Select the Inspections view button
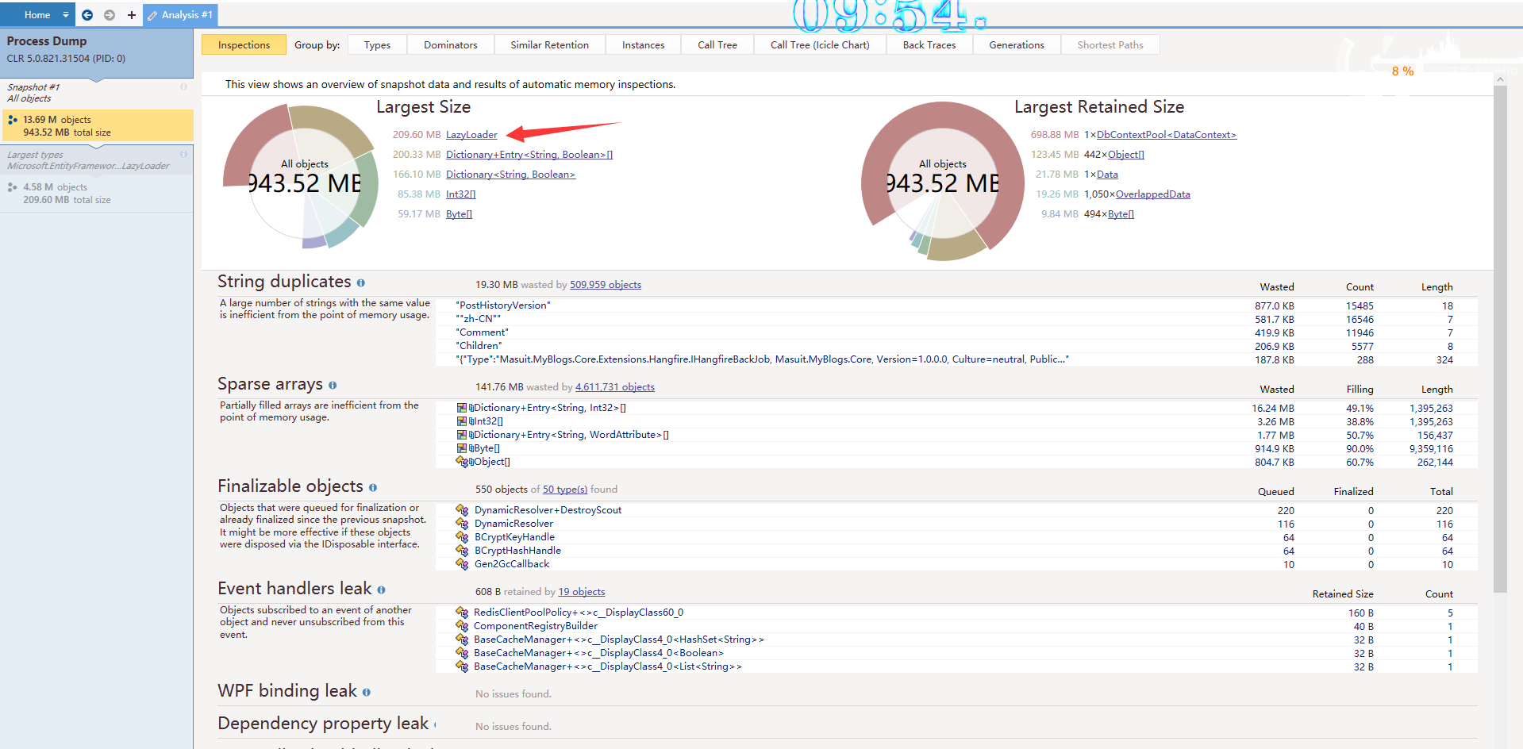Image resolution: width=1523 pixels, height=749 pixels. [244, 45]
